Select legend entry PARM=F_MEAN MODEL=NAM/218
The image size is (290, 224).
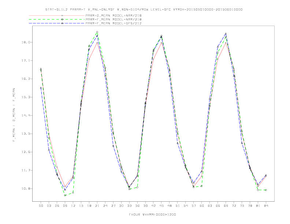[x=114, y=19]
